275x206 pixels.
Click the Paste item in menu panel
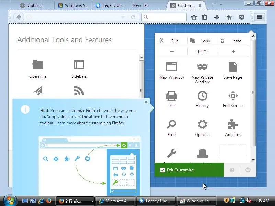[x=233, y=41]
